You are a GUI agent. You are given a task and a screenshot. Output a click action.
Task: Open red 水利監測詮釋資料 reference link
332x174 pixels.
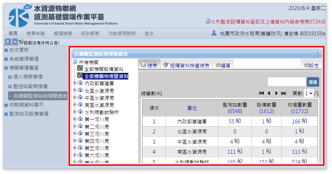[x=268, y=21]
